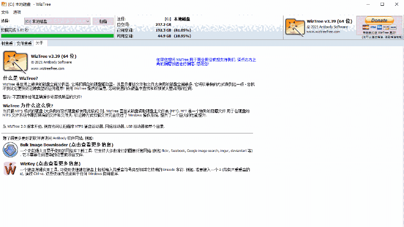Expand the C: drive selection dropdown
Screen dimensions: 404x227
pos(57,22)
